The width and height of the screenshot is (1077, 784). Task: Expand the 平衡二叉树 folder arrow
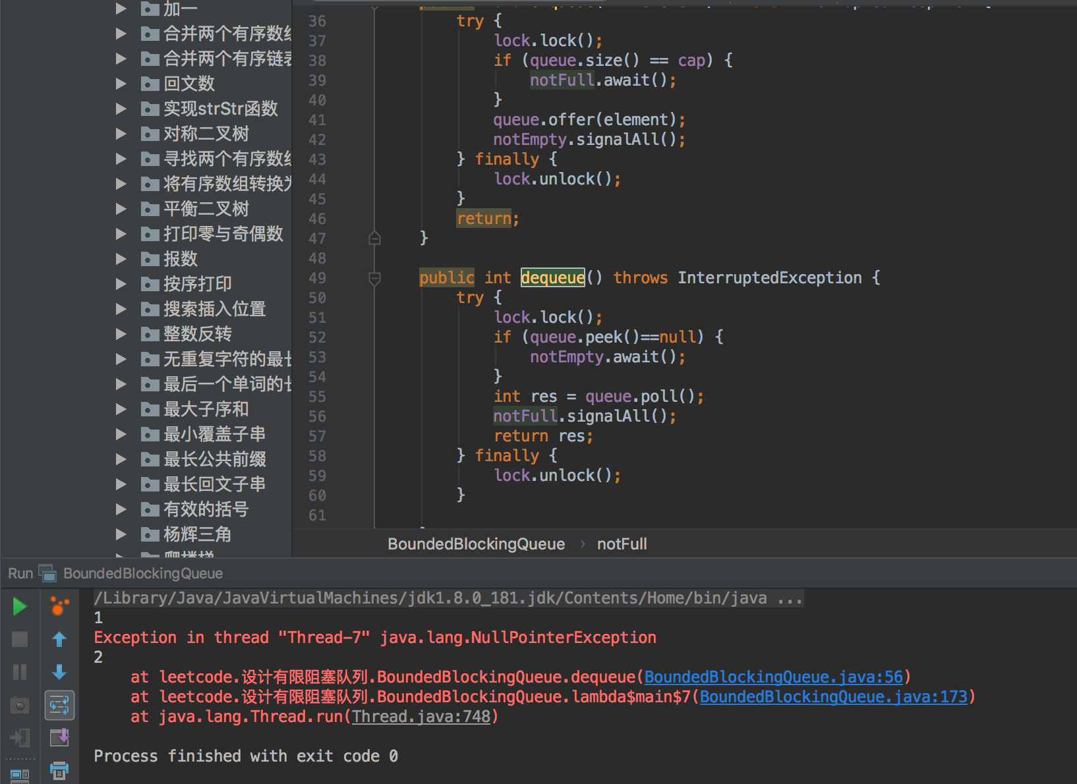[x=121, y=209]
